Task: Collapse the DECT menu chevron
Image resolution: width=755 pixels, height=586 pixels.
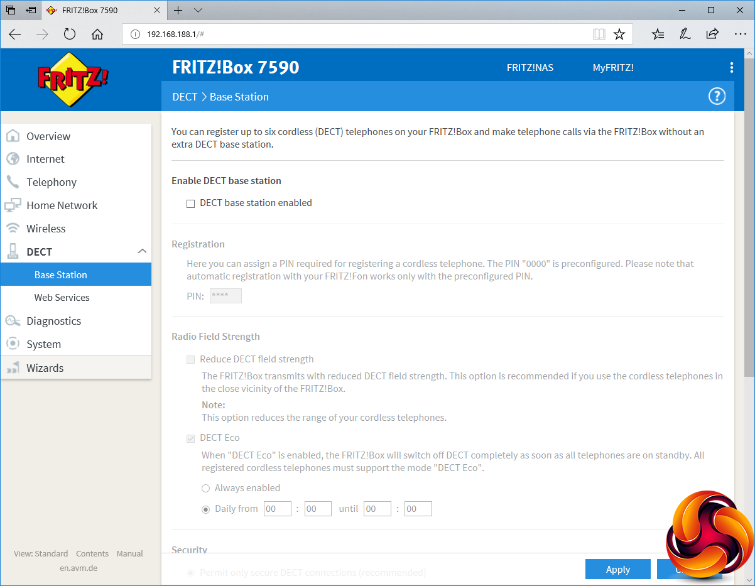Action: 142,251
